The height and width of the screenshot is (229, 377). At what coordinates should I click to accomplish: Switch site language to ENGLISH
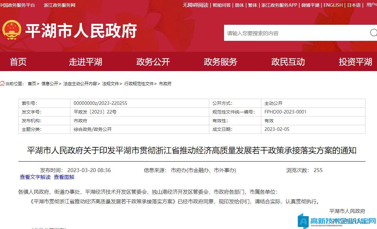[333, 5]
